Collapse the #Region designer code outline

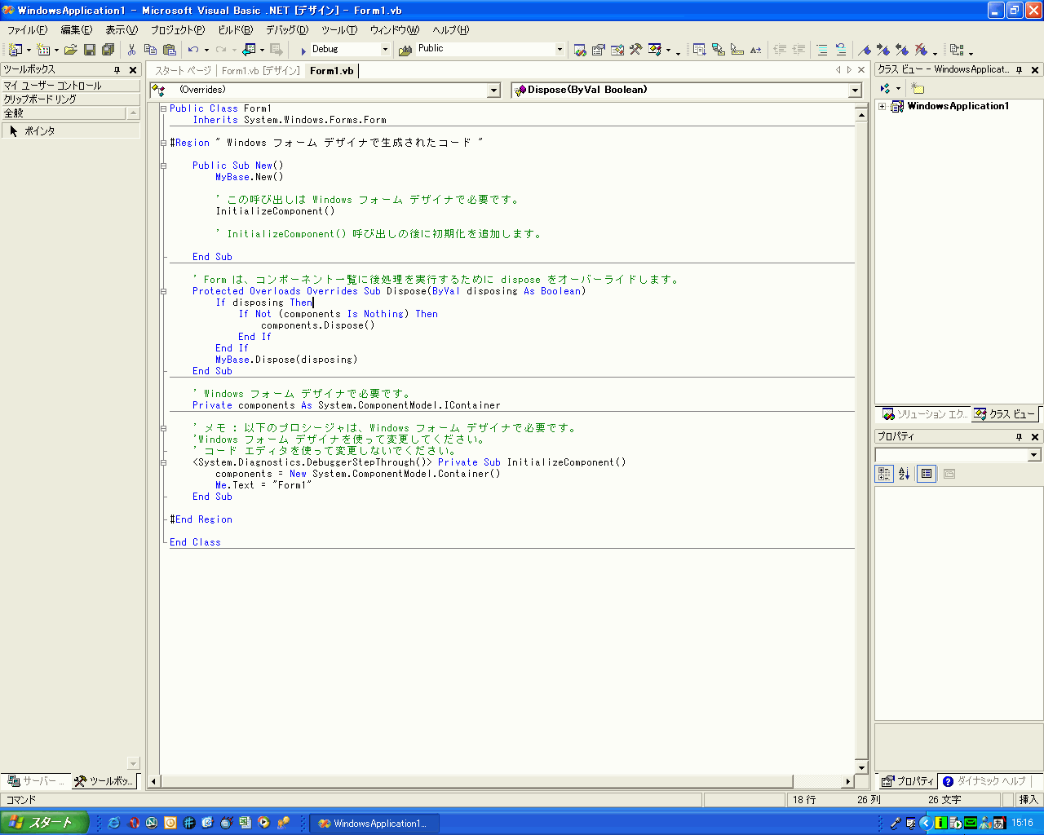164,143
